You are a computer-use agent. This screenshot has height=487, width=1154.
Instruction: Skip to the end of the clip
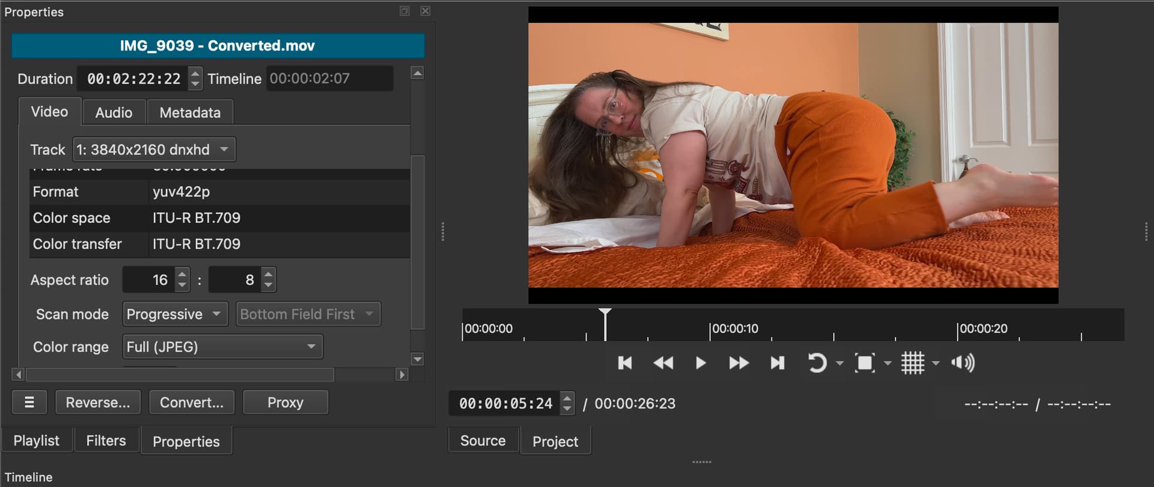click(x=777, y=363)
